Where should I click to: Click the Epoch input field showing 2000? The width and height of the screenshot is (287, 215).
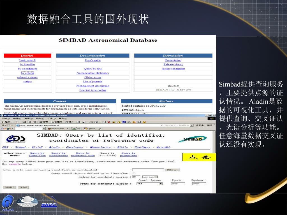[178, 184]
